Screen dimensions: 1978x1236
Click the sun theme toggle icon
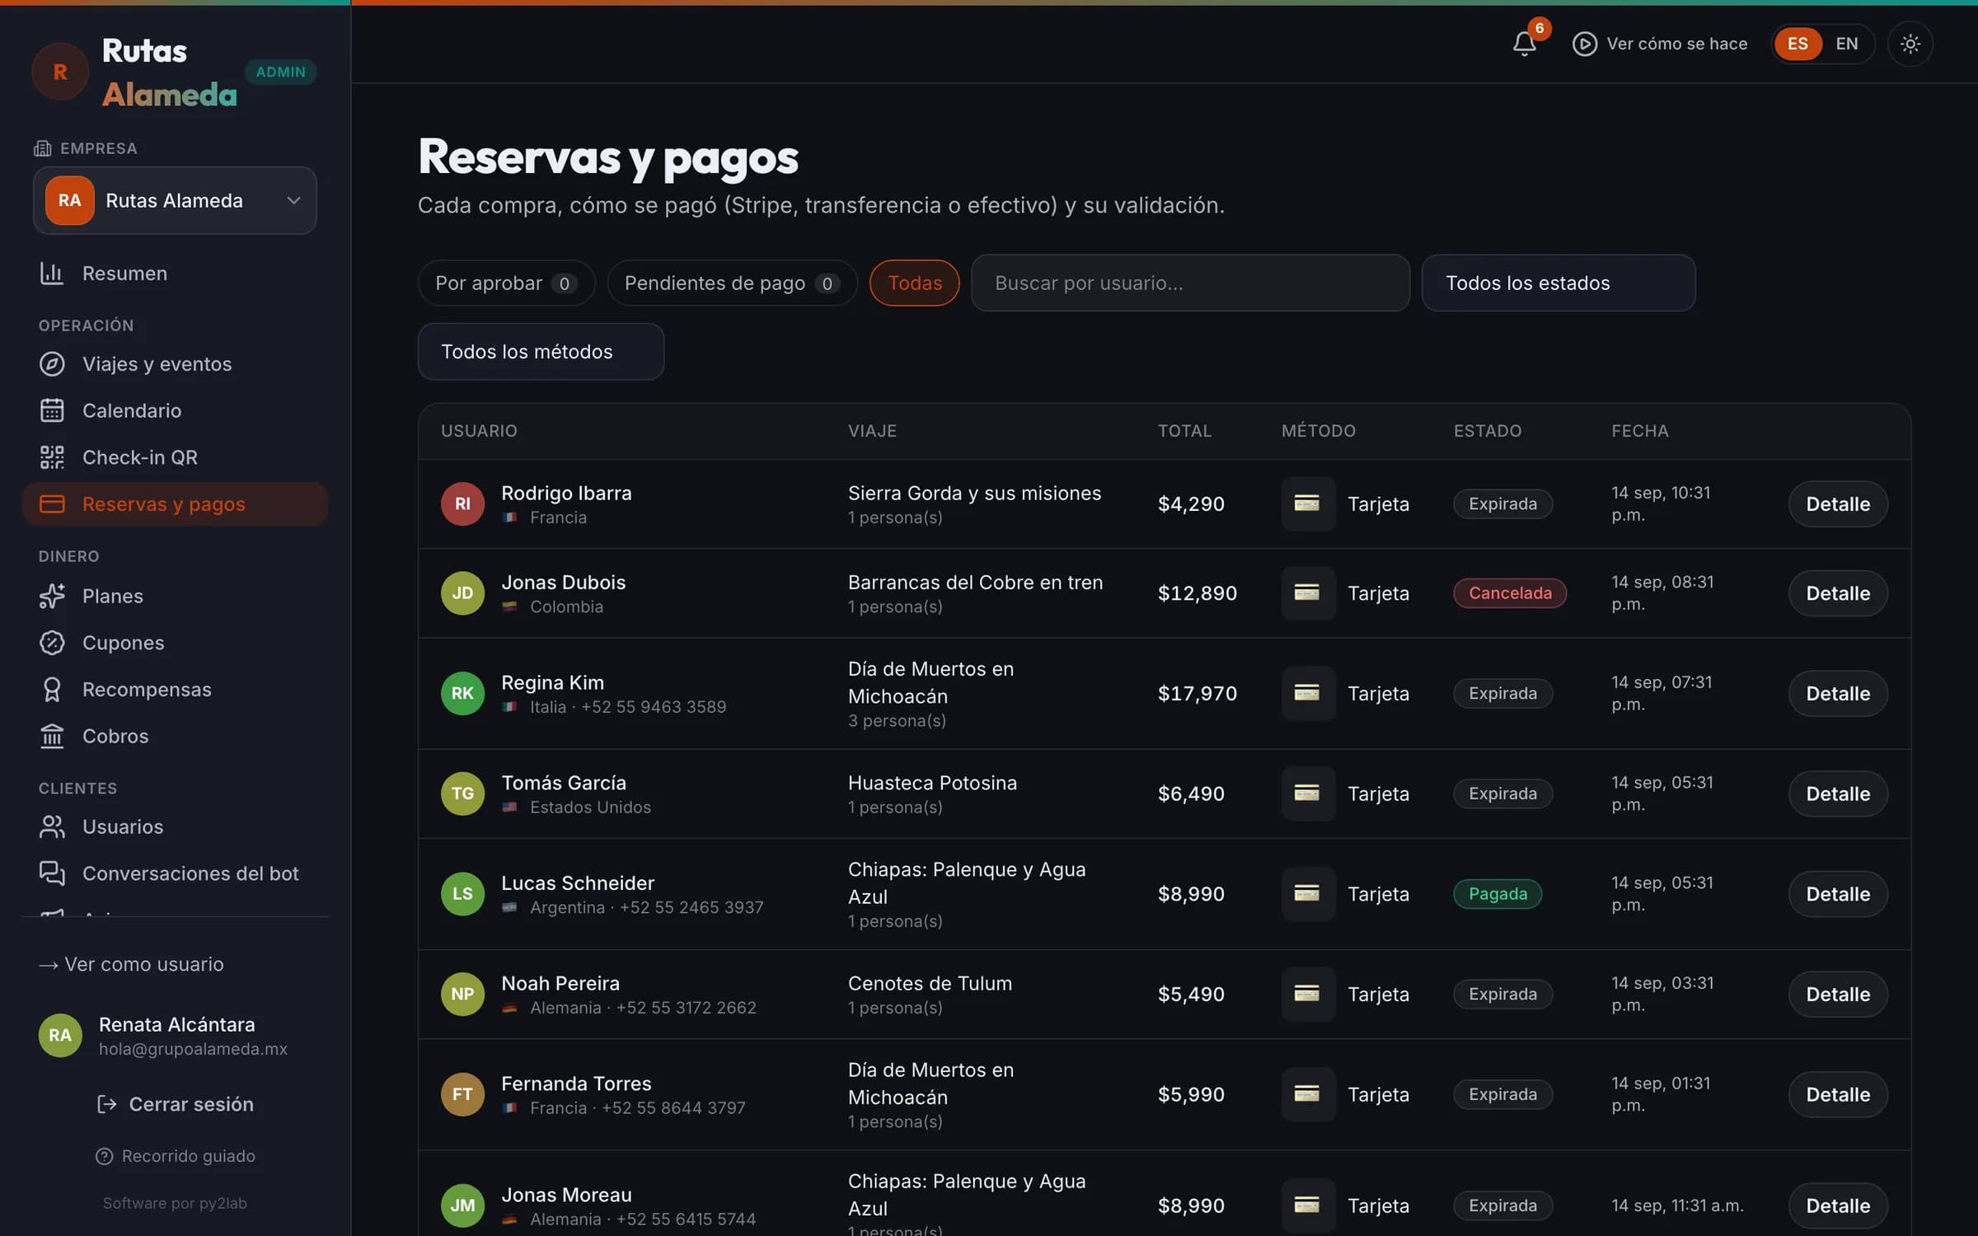click(1910, 44)
